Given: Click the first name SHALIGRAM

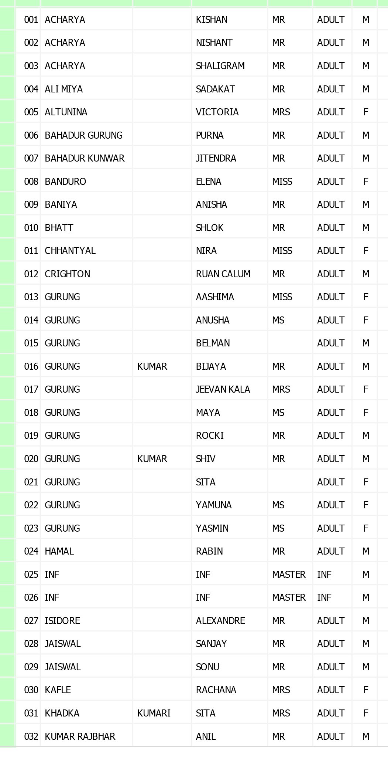Looking at the screenshot, I should pyautogui.click(x=220, y=66).
